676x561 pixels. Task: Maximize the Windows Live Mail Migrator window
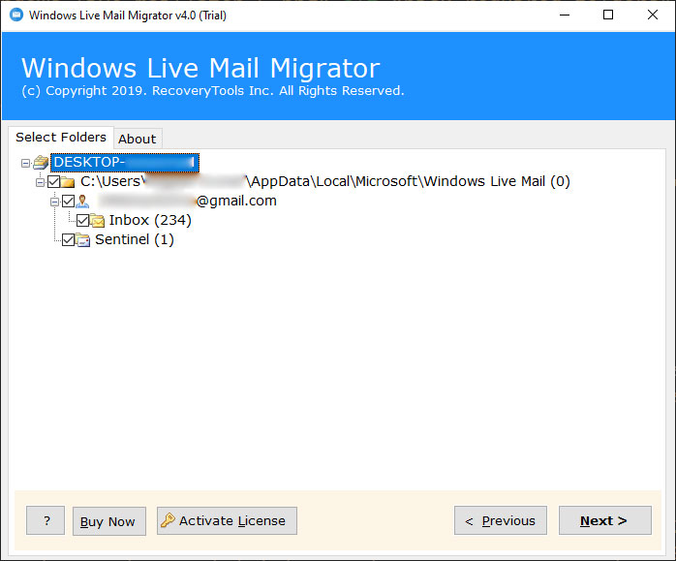pos(608,16)
